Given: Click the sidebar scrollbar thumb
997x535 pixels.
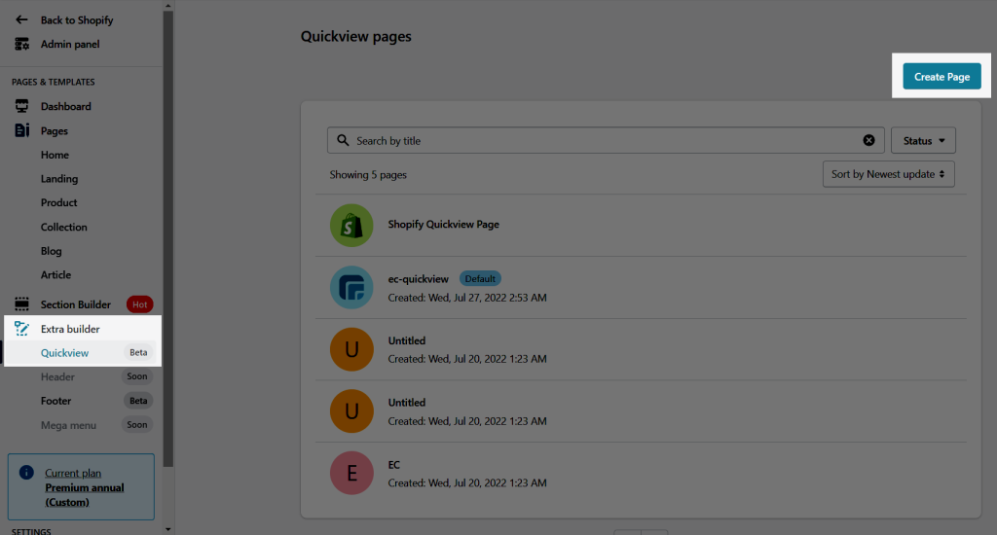Looking at the screenshot, I should tap(167, 238).
